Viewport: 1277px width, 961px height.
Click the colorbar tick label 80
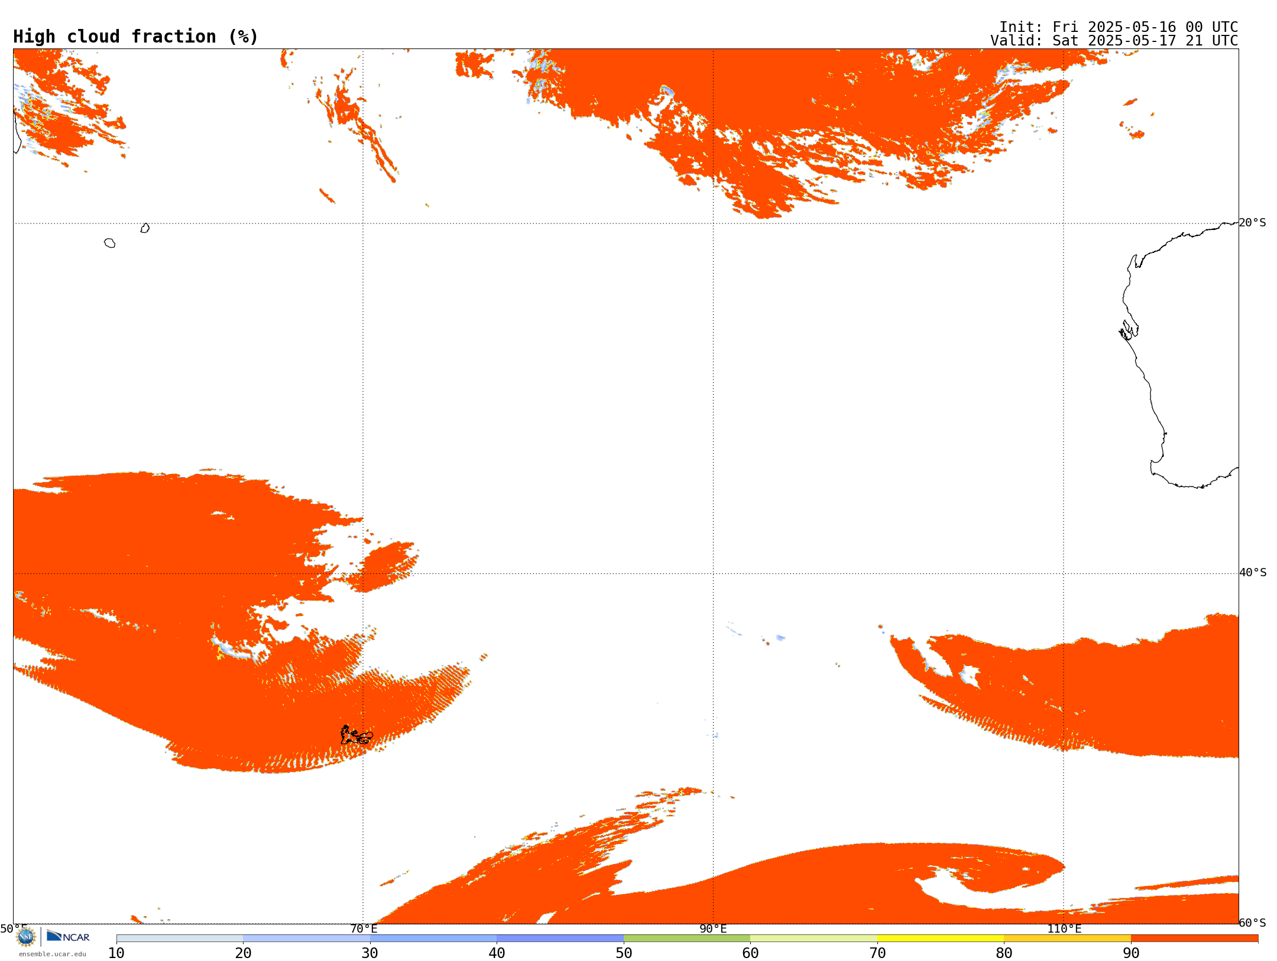tap(1004, 953)
